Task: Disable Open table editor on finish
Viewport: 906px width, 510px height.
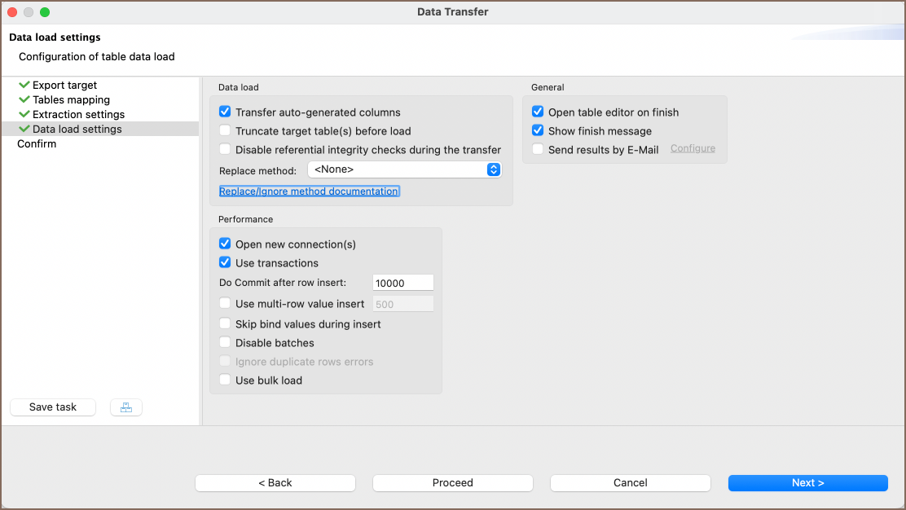Action: point(538,112)
